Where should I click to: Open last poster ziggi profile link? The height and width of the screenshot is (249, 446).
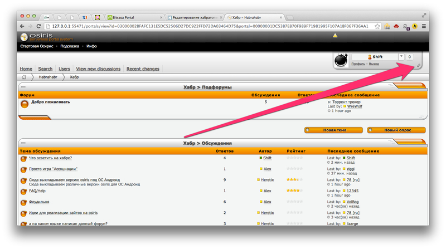pyautogui.click(x=351, y=169)
